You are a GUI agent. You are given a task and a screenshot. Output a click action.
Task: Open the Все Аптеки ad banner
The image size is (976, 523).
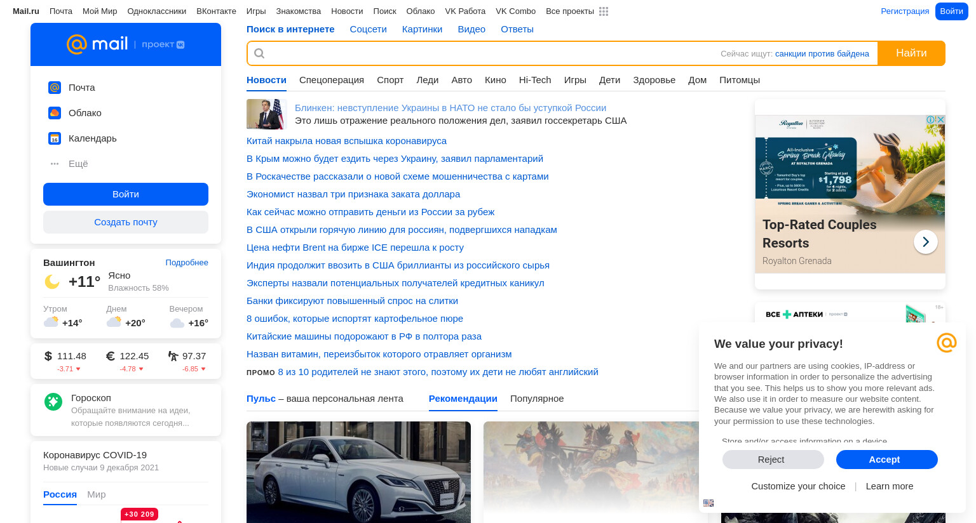click(850, 314)
